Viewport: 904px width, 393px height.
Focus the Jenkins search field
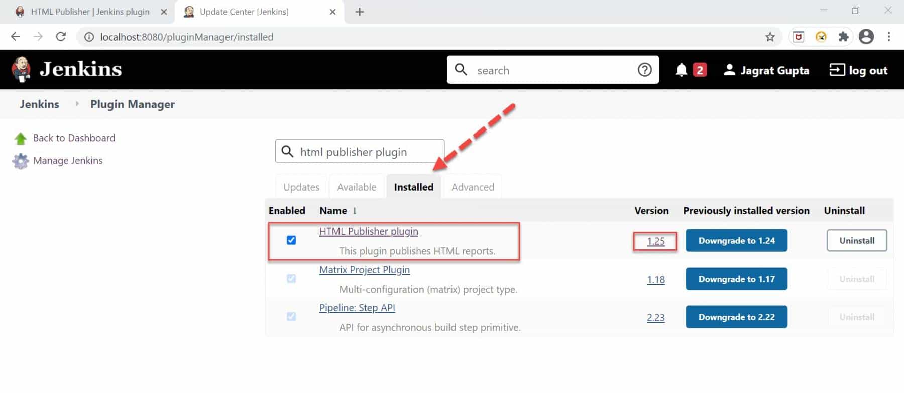(552, 70)
